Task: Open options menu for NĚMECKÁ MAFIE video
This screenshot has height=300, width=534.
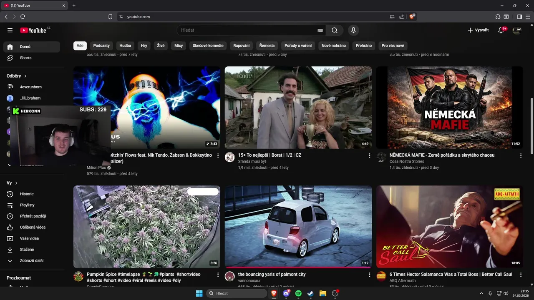Action: (521, 155)
